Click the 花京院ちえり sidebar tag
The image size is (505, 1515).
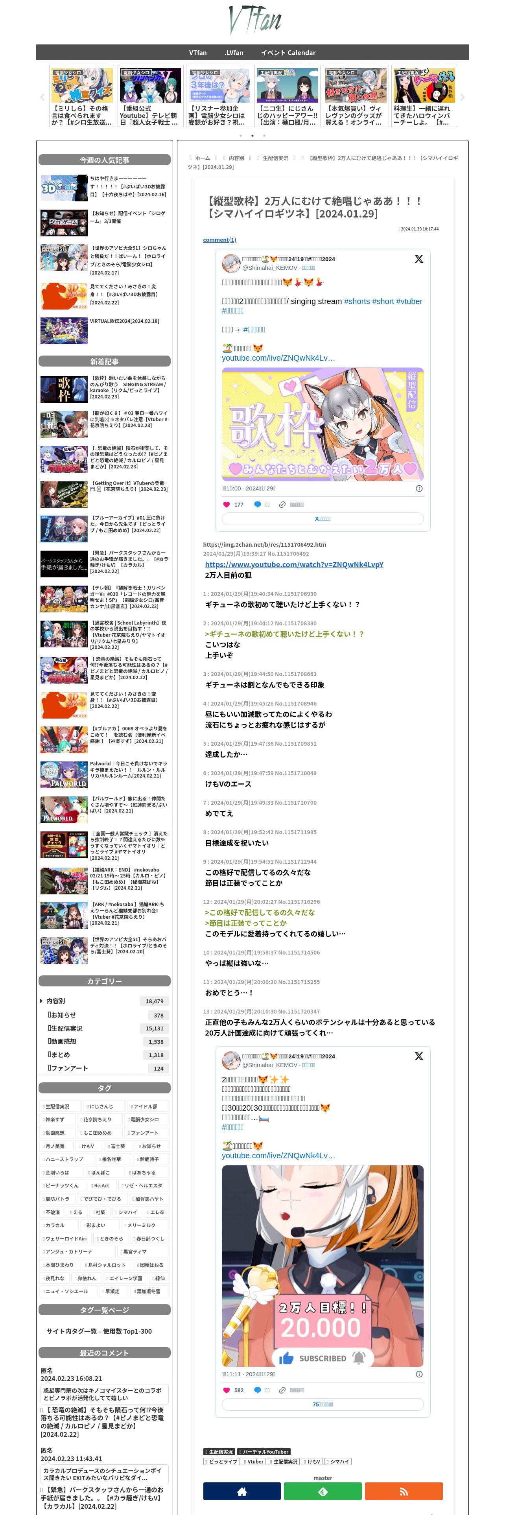[x=100, y=1119]
